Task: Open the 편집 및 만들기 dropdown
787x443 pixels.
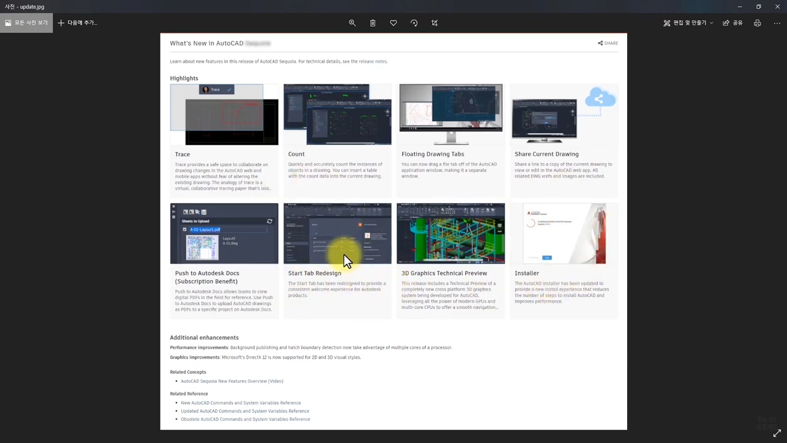Action: coord(688,23)
